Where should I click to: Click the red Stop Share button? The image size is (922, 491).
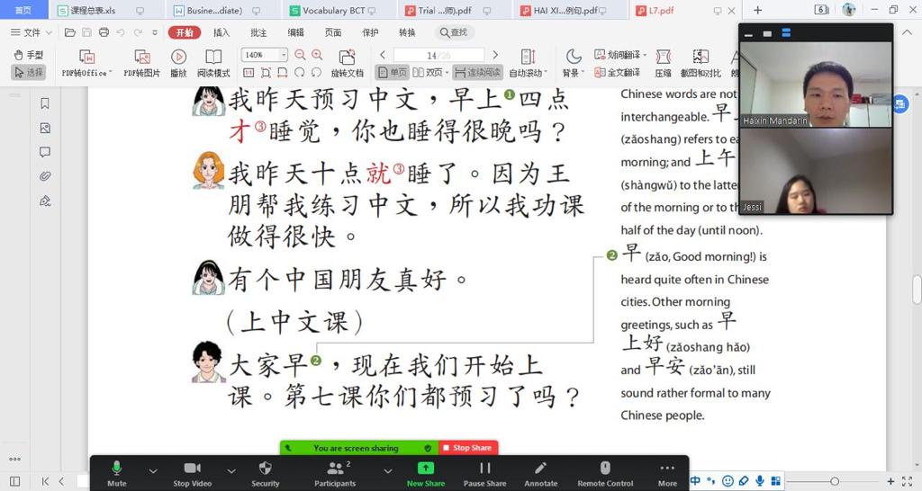pos(468,448)
